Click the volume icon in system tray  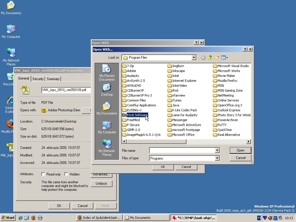click(x=270, y=218)
